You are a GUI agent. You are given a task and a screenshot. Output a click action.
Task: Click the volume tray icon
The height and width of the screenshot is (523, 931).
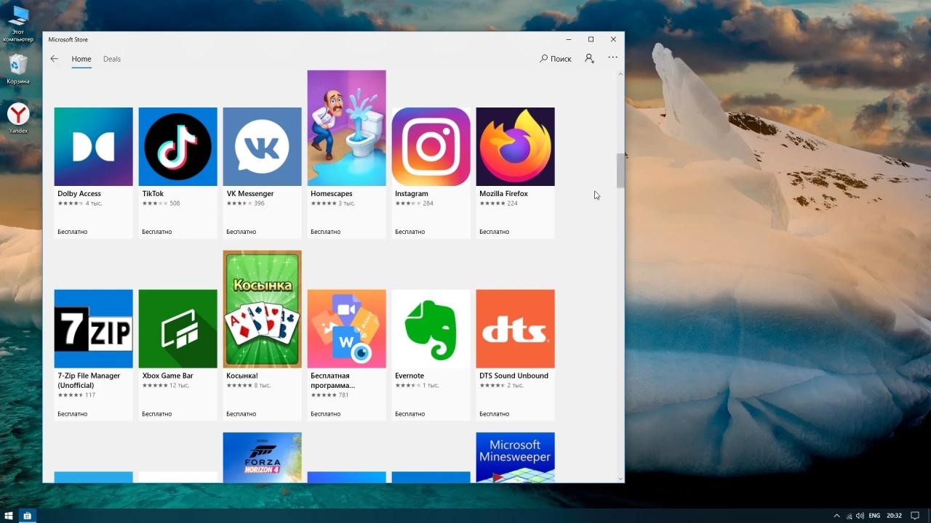[x=860, y=516]
